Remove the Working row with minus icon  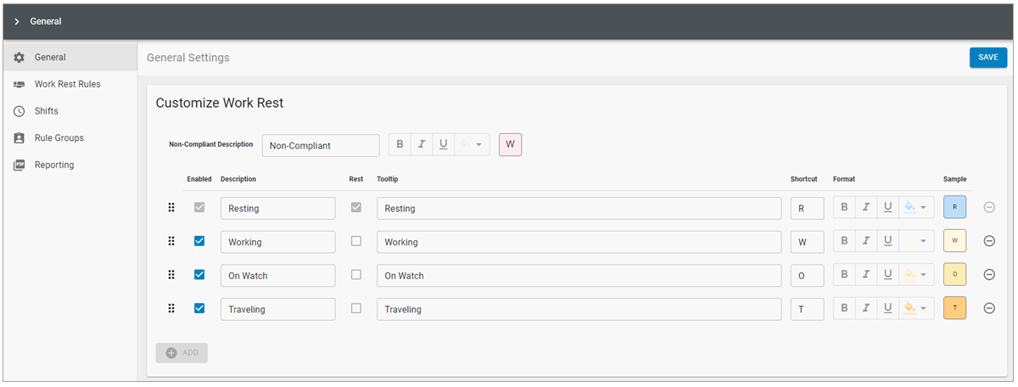tap(989, 241)
